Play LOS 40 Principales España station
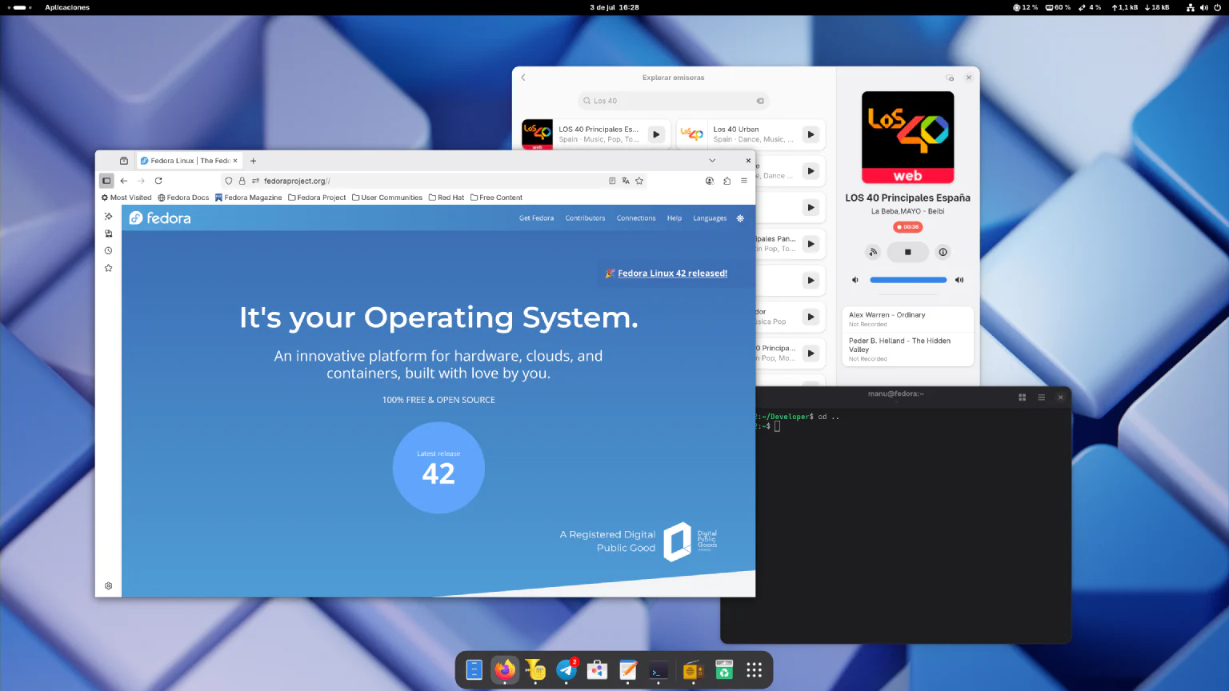The image size is (1229, 691). pyautogui.click(x=656, y=134)
